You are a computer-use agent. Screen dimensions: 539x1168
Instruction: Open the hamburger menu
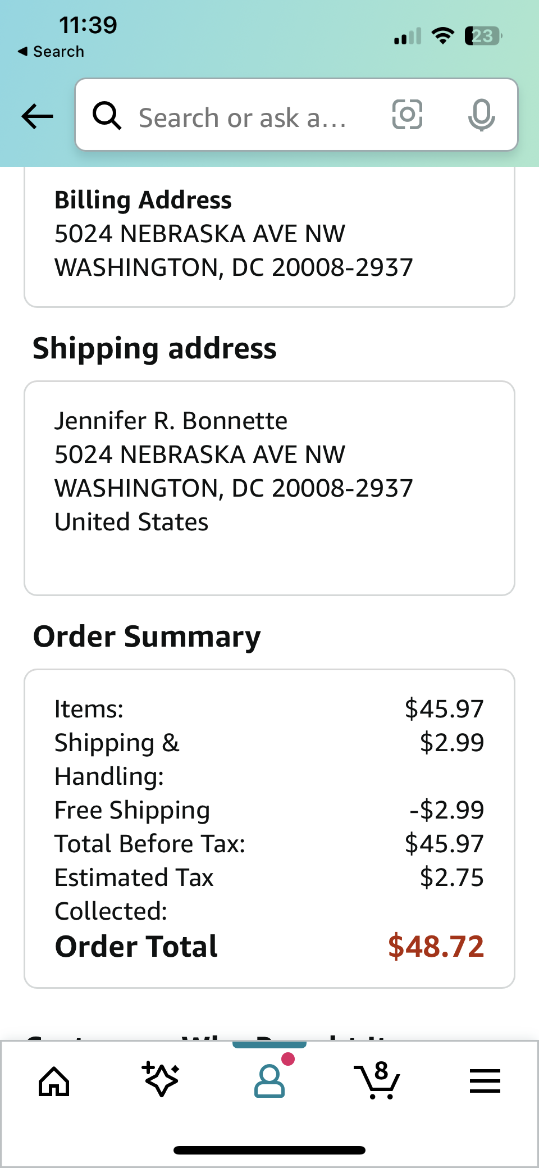[x=485, y=1080]
